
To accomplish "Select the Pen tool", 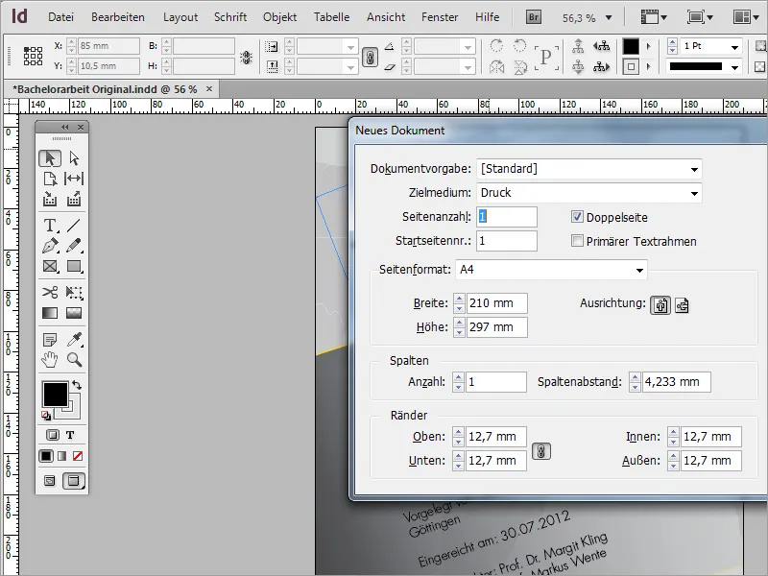I will (50, 247).
